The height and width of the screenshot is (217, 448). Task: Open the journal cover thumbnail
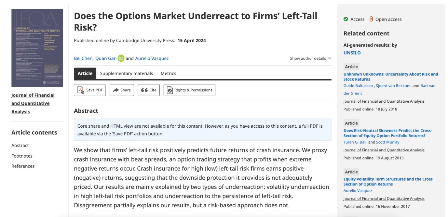(x=37, y=48)
